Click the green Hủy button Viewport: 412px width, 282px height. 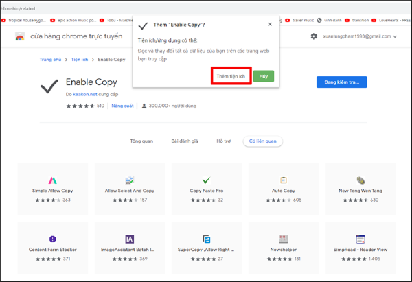click(263, 76)
